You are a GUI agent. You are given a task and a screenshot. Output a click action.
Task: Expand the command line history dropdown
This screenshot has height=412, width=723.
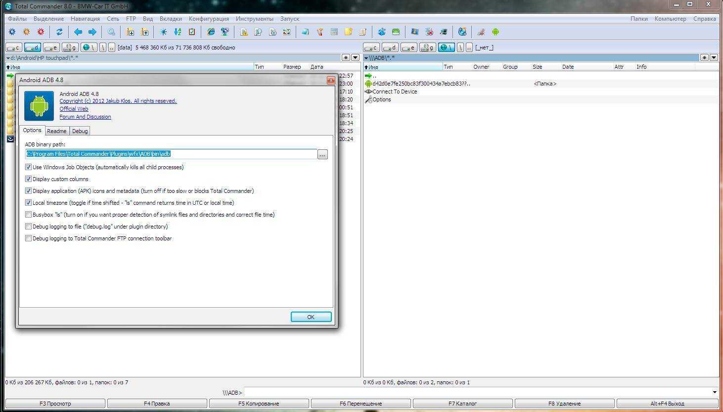(x=715, y=392)
